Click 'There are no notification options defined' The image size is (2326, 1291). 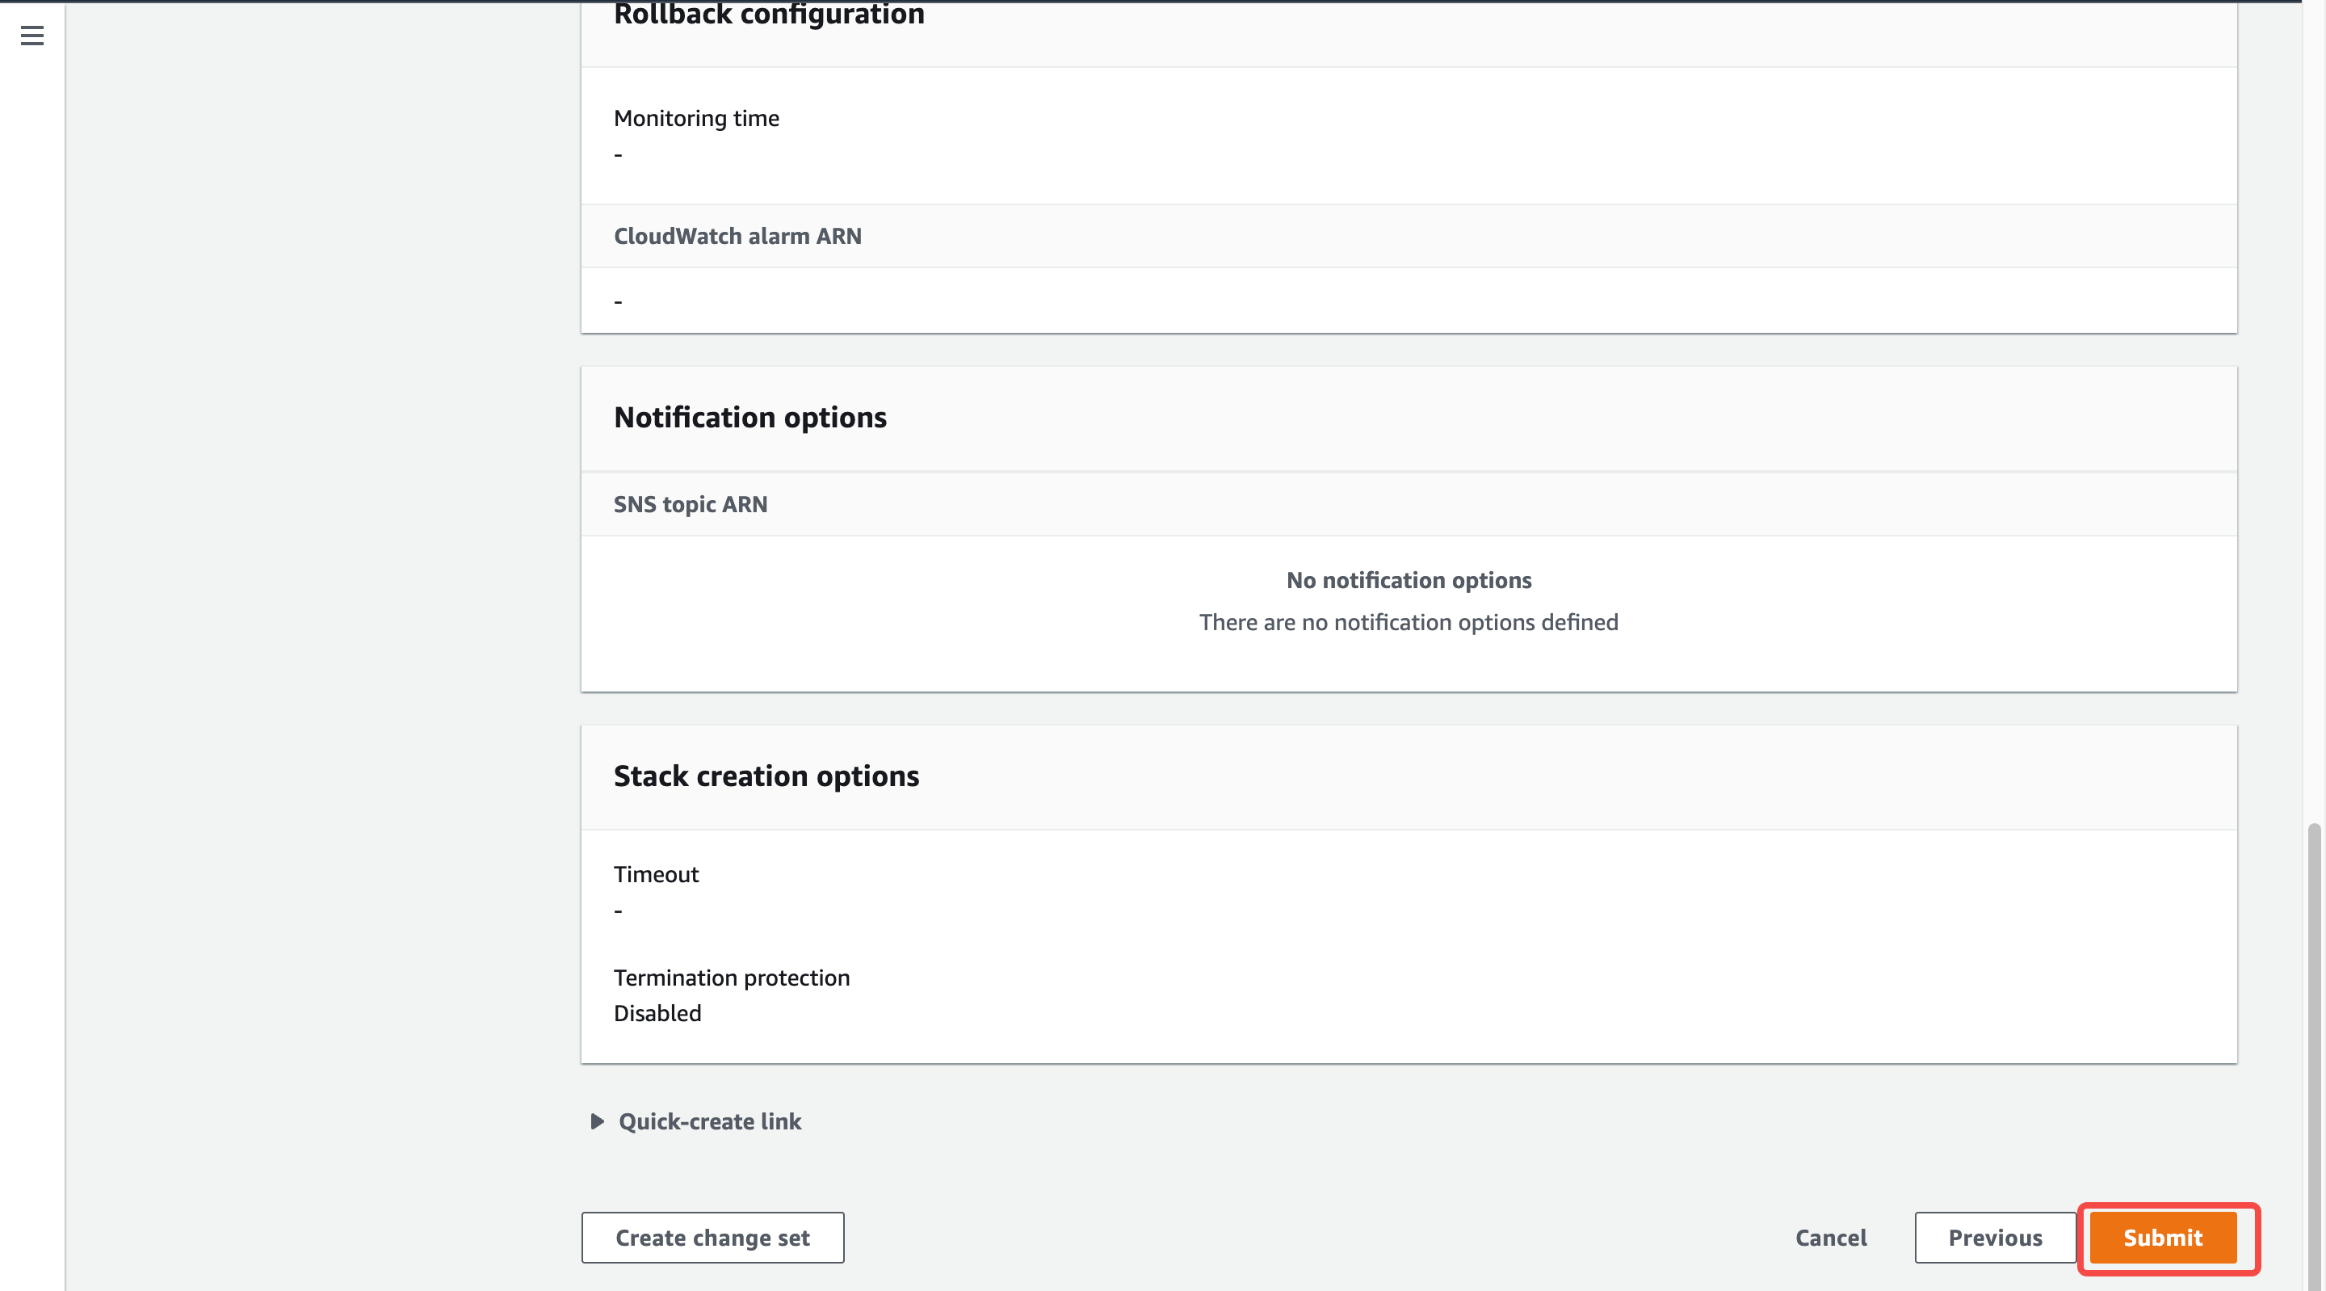[x=1409, y=622]
